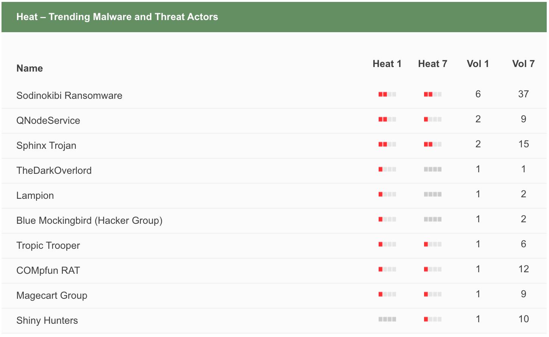Click Heat 7 indicator for Shiny Hunters
549x337 pixels.
pyautogui.click(x=432, y=319)
